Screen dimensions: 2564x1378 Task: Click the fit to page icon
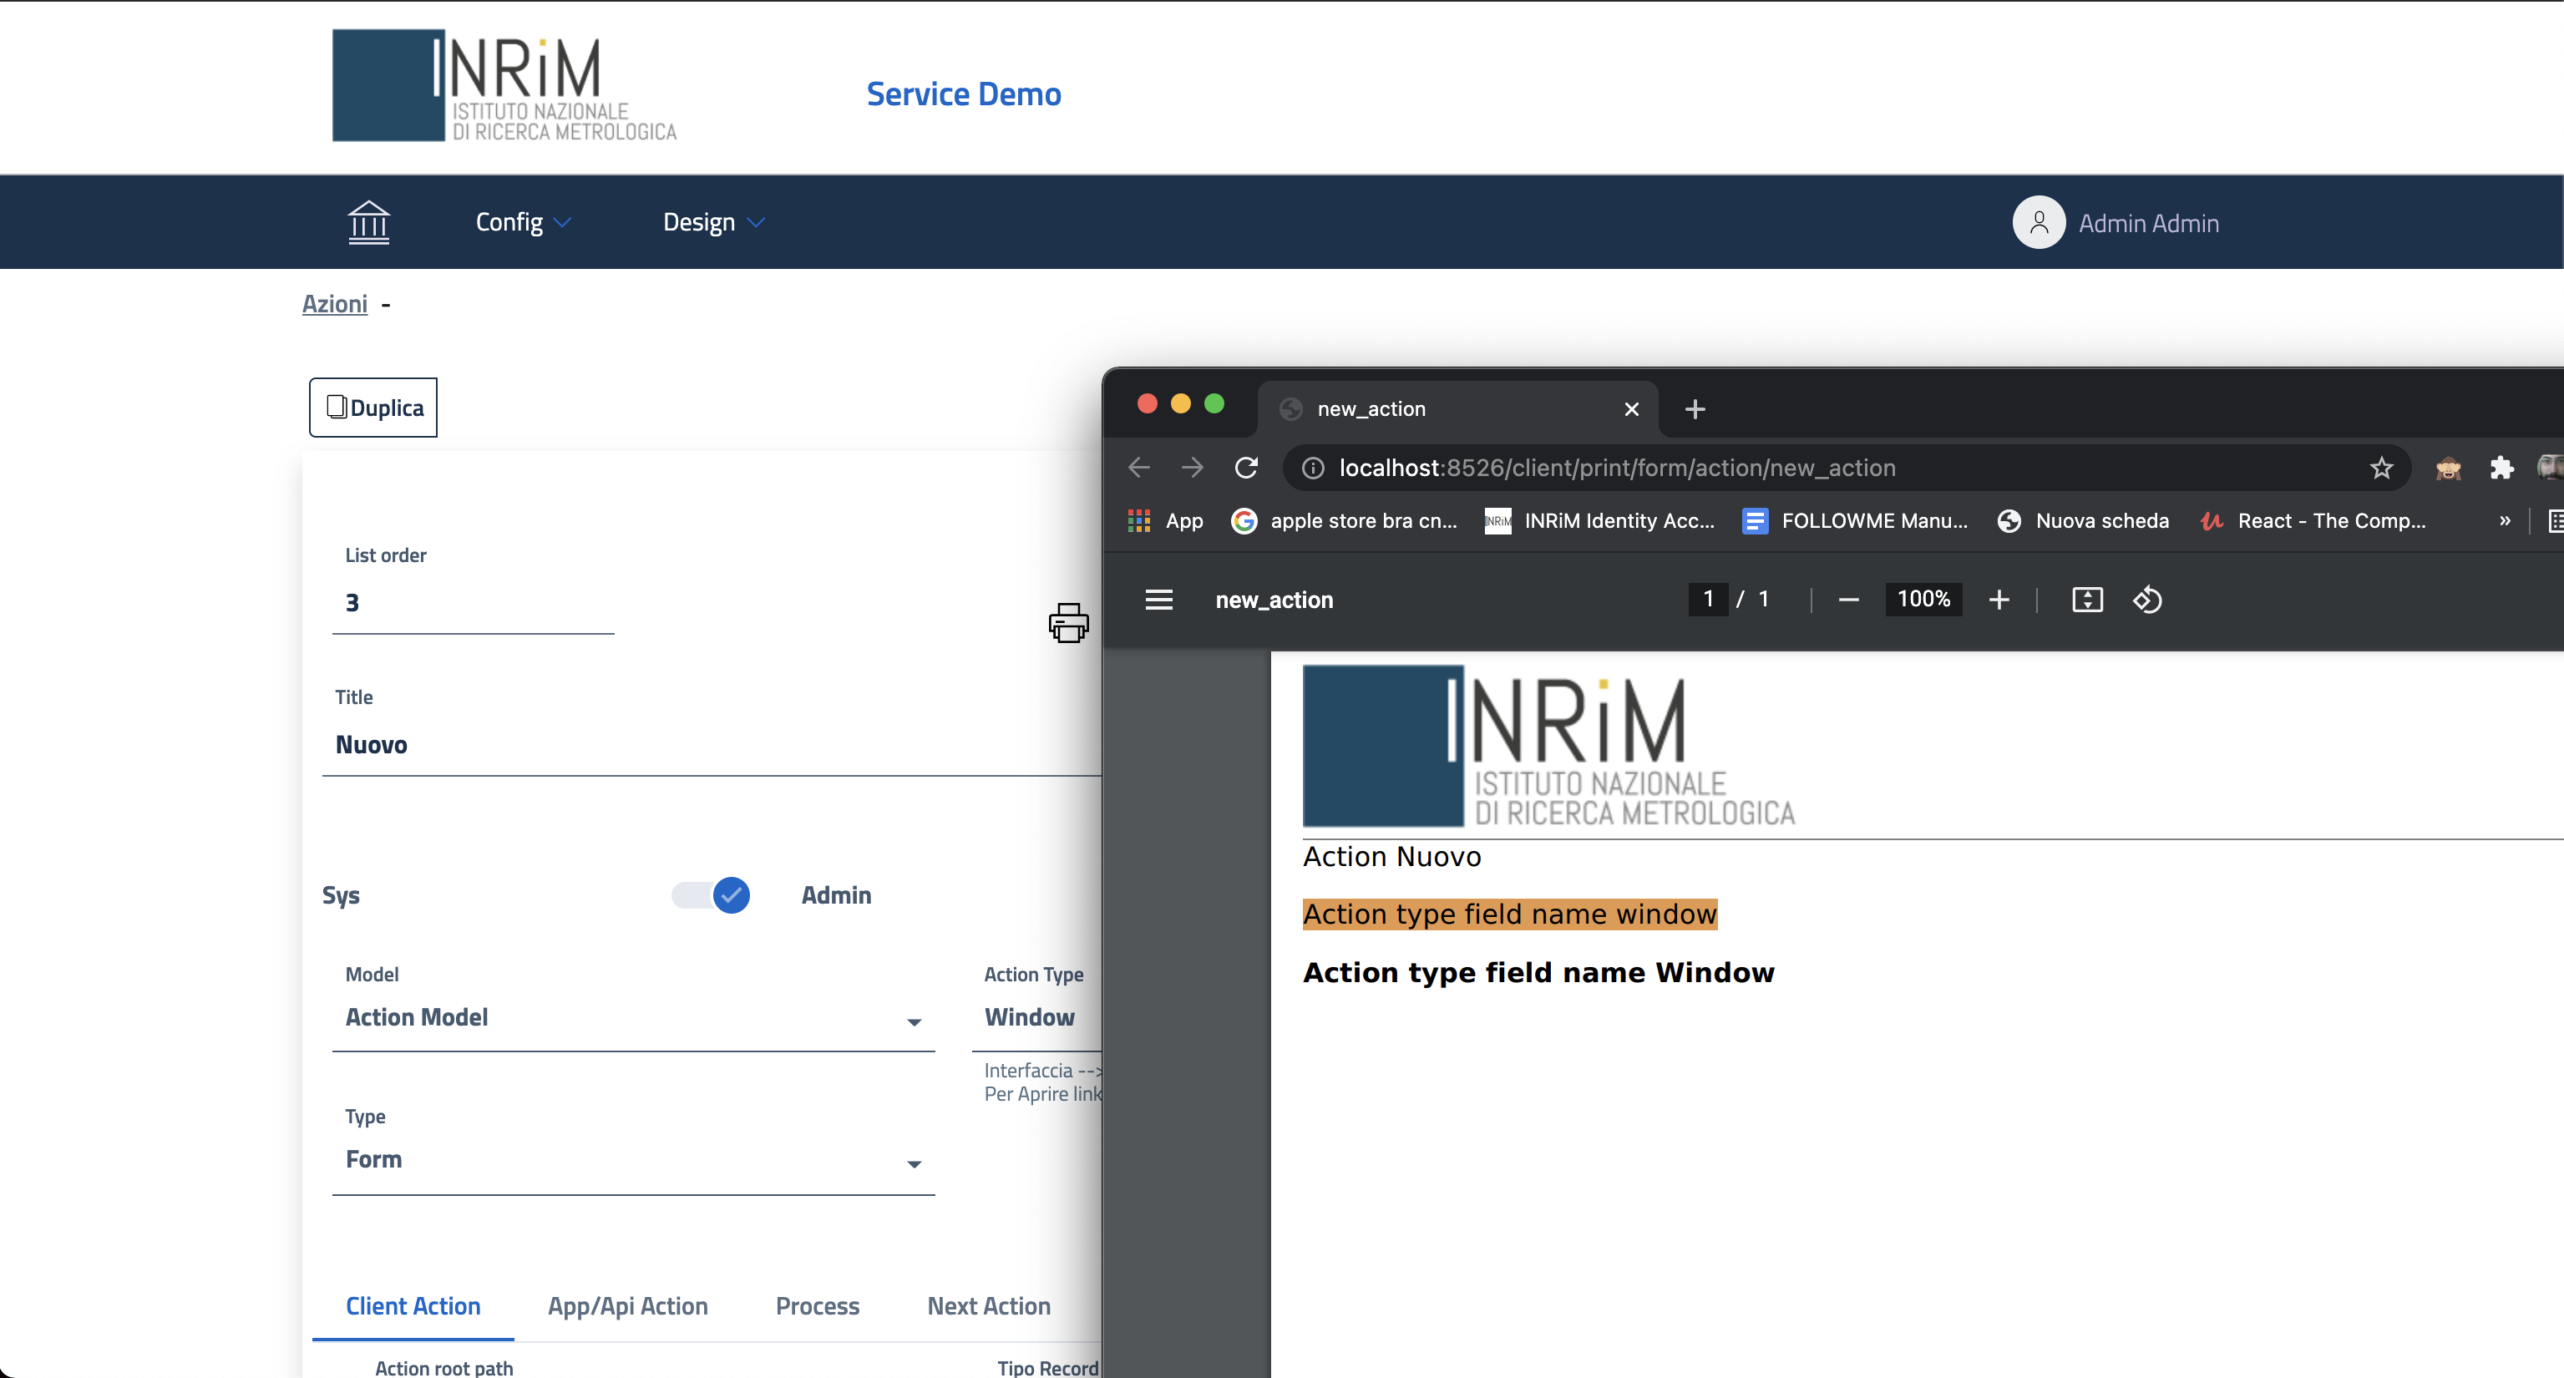2087,600
